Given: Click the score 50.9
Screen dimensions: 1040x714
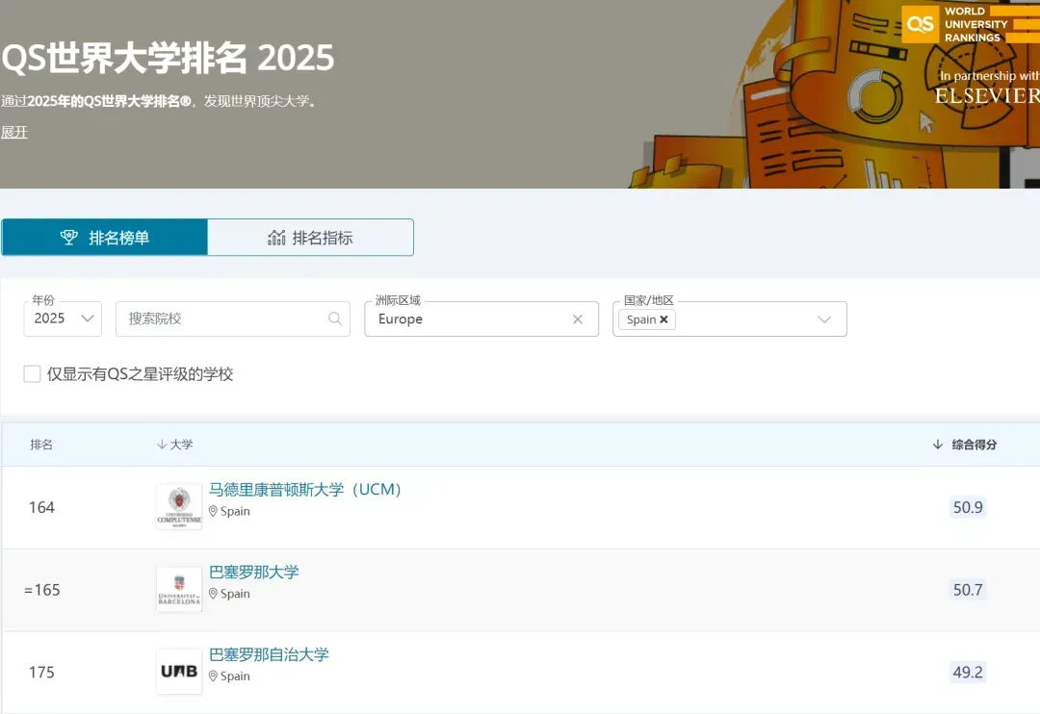Looking at the screenshot, I should (x=968, y=507).
